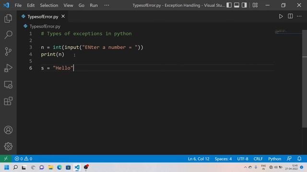Split the editor to the right
This screenshot has height=172, width=307.
pyautogui.click(x=290, y=16)
